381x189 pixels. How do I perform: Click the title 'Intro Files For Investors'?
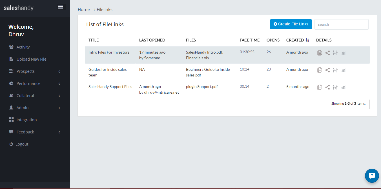click(x=109, y=52)
